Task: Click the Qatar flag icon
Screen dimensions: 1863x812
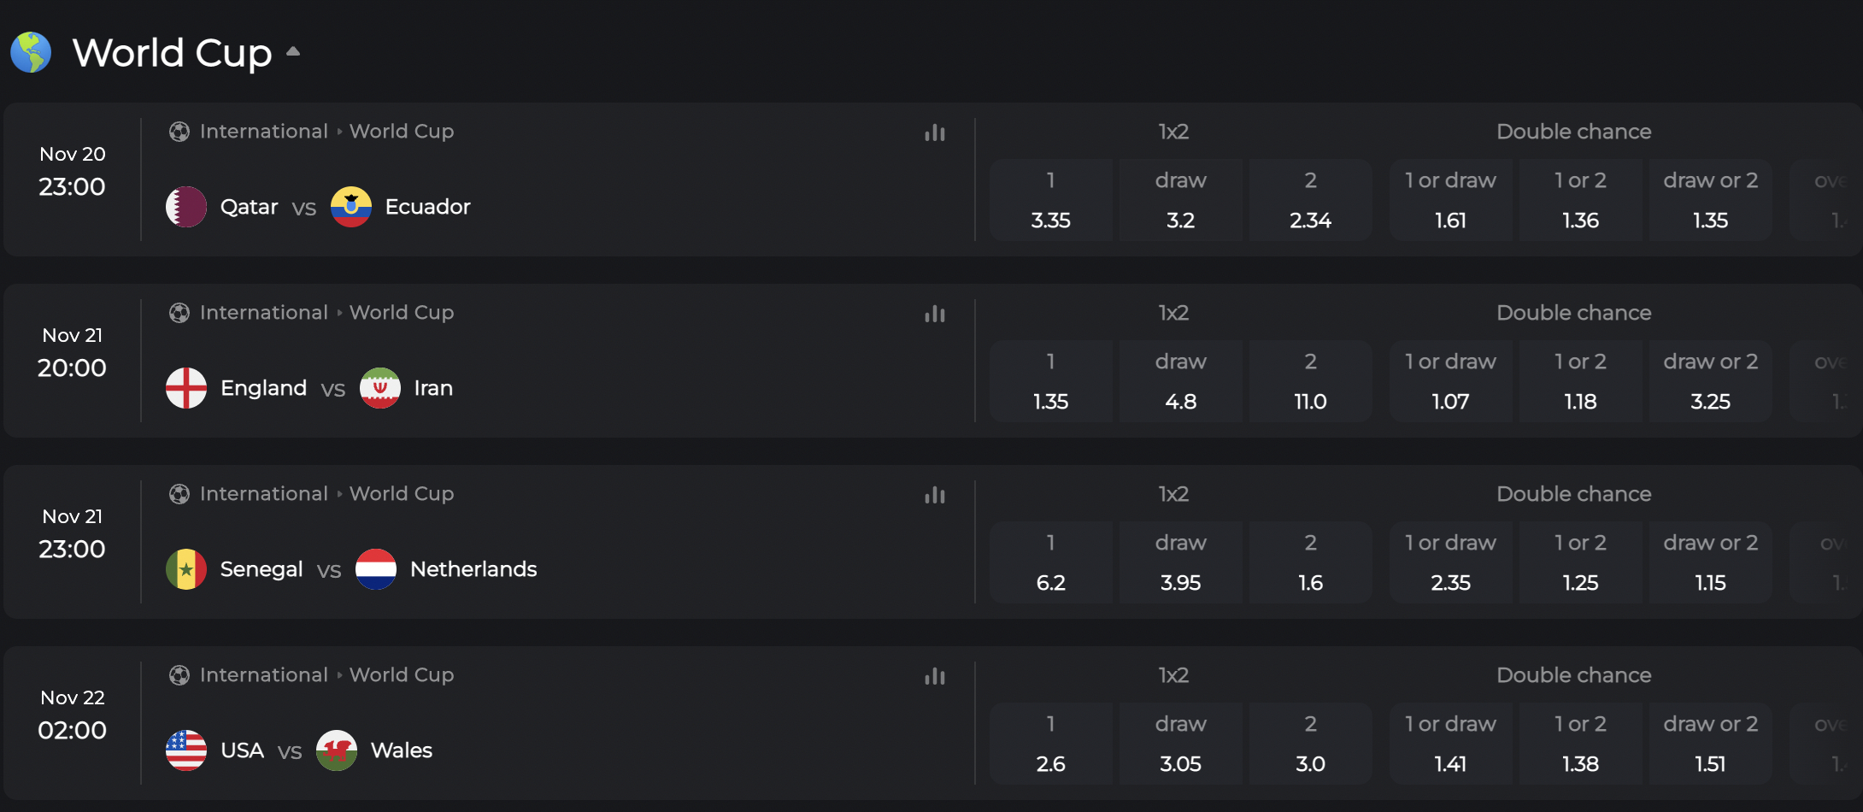Action: click(186, 207)
